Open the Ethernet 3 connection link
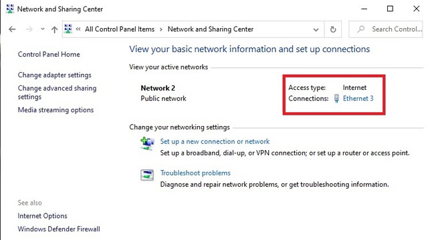 358,98
